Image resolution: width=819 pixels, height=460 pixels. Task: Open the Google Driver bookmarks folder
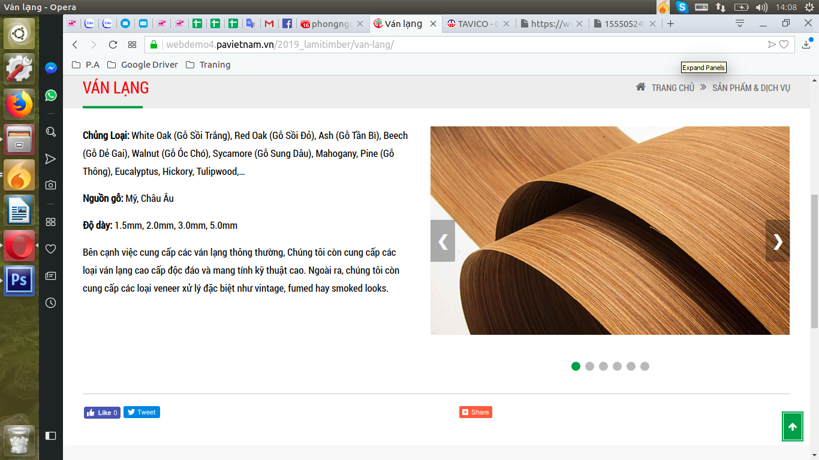coord(143,65)
